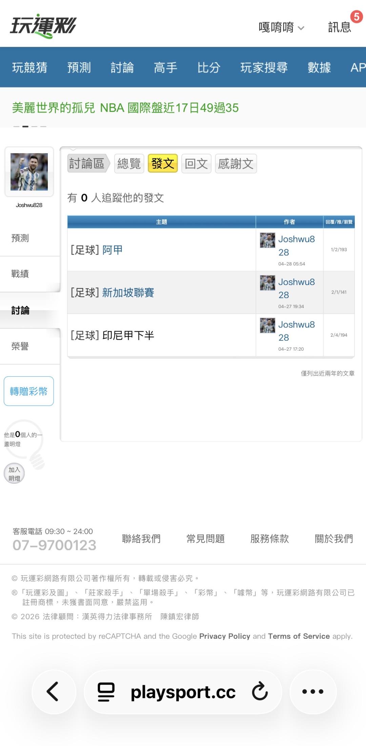Click the 僅列出近兩年的文章 note
The height and width of the screenshot is (746, 366).
point(328,373)
